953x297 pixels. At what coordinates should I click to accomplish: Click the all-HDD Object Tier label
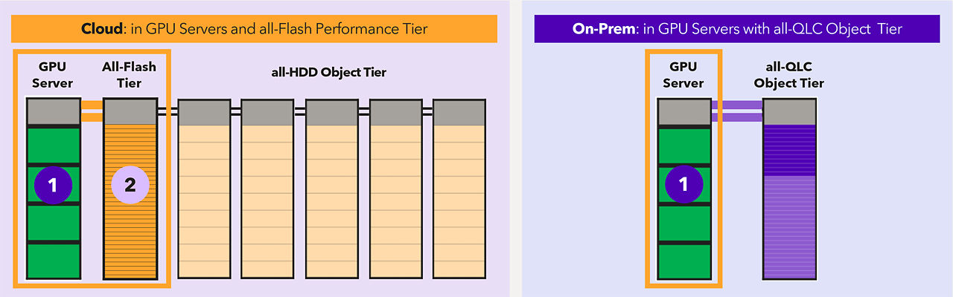coord(329,72)
